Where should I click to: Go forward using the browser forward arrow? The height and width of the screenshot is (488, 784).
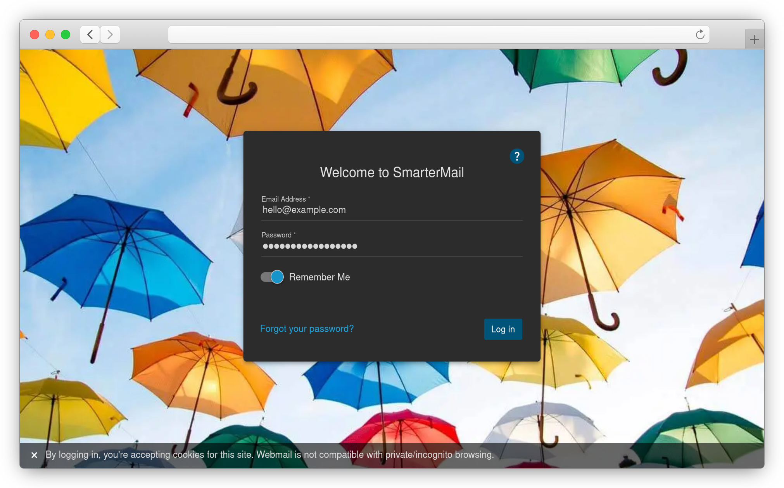110,35
